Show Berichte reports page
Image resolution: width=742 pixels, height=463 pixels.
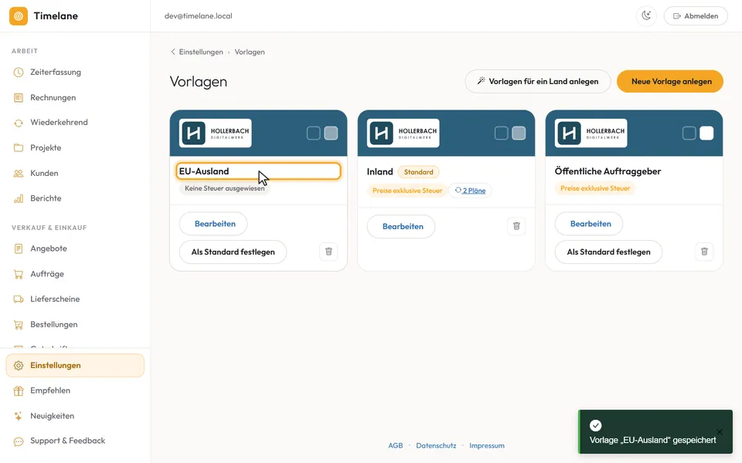click(x=75, y=198)
